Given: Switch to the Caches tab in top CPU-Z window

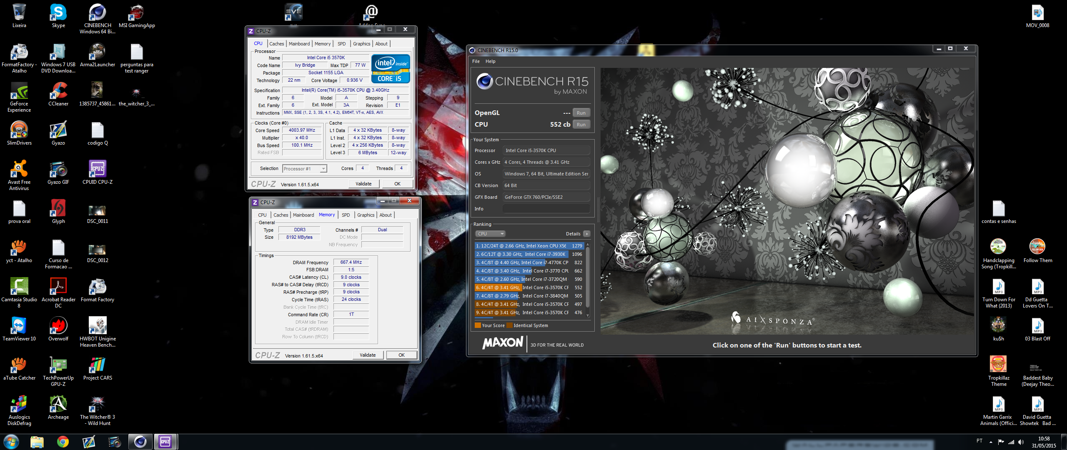Looking at the screenshot, I should click(276, 44).
